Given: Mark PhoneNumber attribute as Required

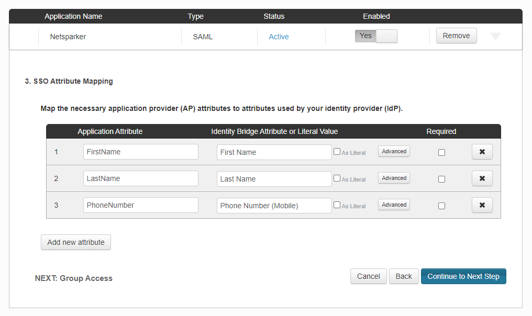Looking at the screenshot, I should pos(441,206).
